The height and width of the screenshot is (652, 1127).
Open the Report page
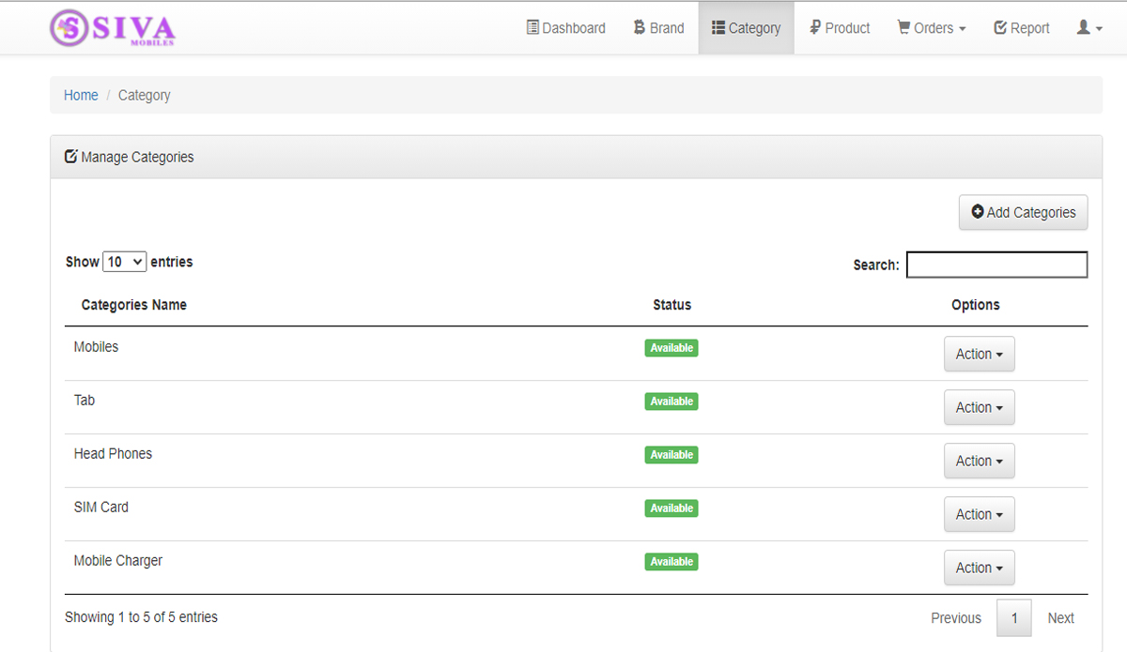(1021, 28)
